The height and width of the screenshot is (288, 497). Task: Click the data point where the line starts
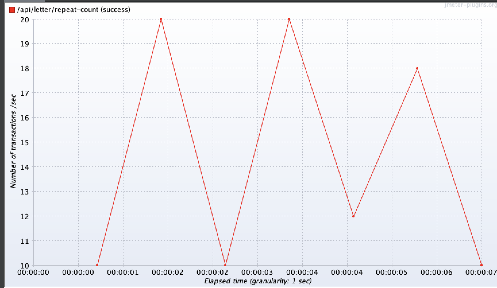[97, 265]
